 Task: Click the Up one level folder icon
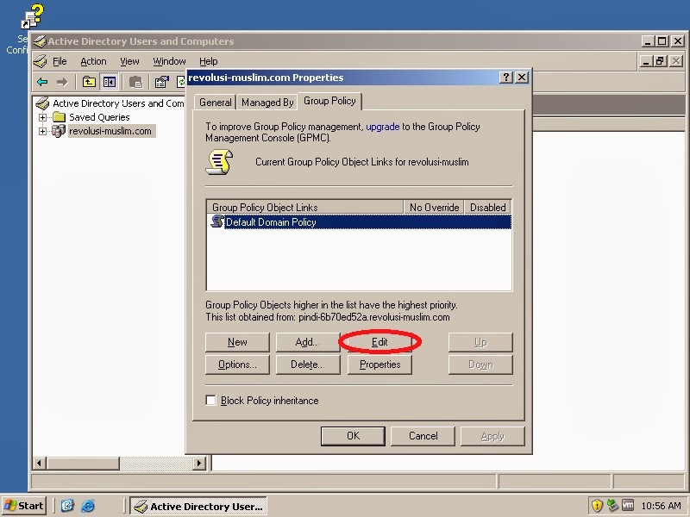[x=89, y=82]
